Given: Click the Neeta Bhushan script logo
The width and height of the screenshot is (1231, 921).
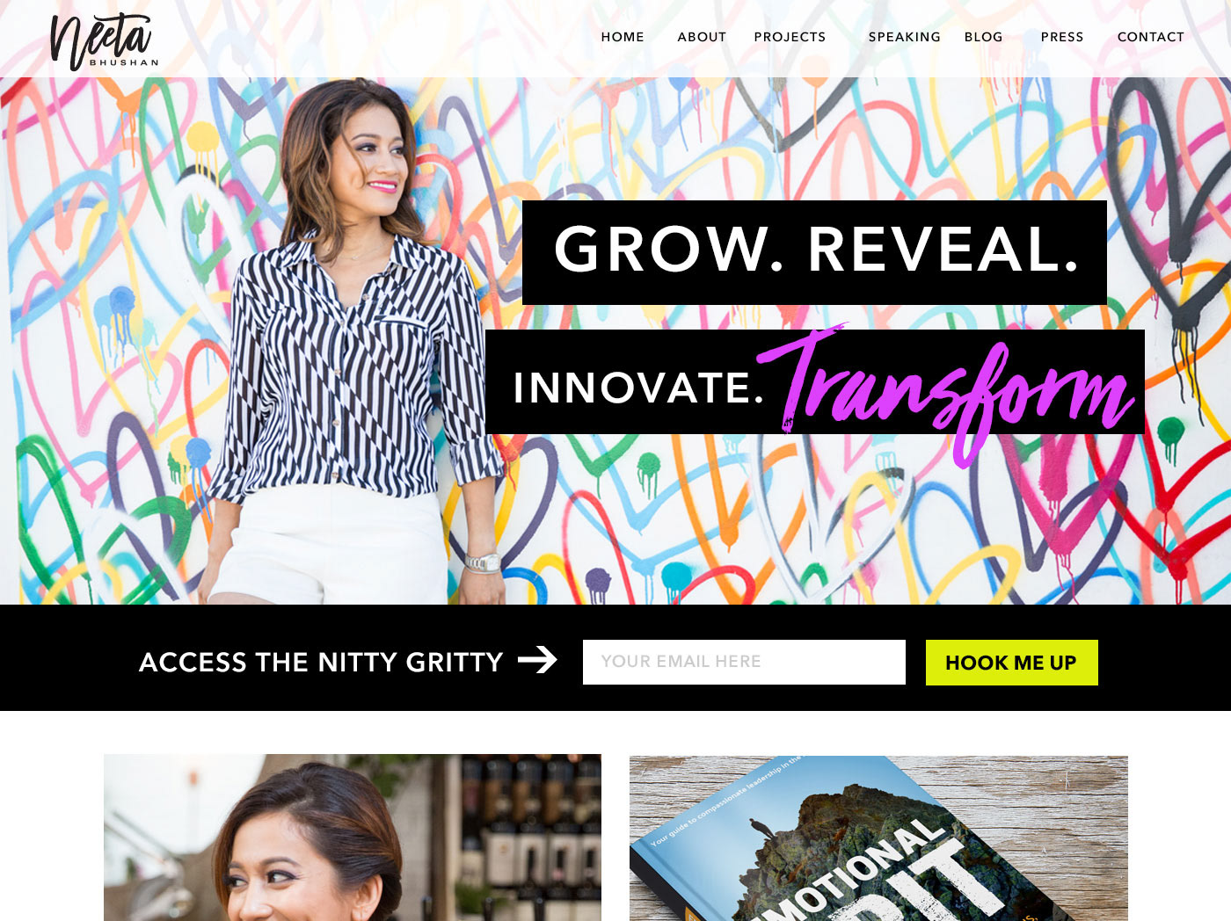Looking at the screenshot, I should coord(104,41).
